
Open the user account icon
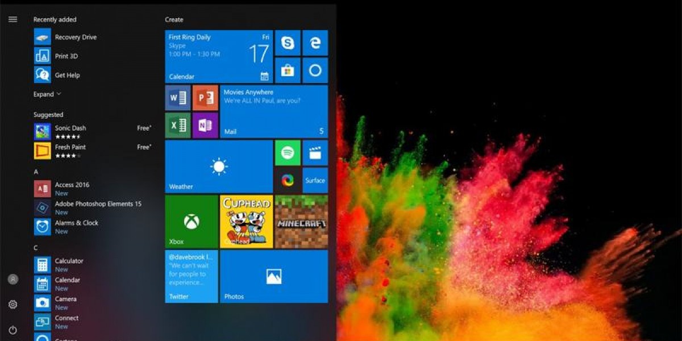click(x=13, y=279)
